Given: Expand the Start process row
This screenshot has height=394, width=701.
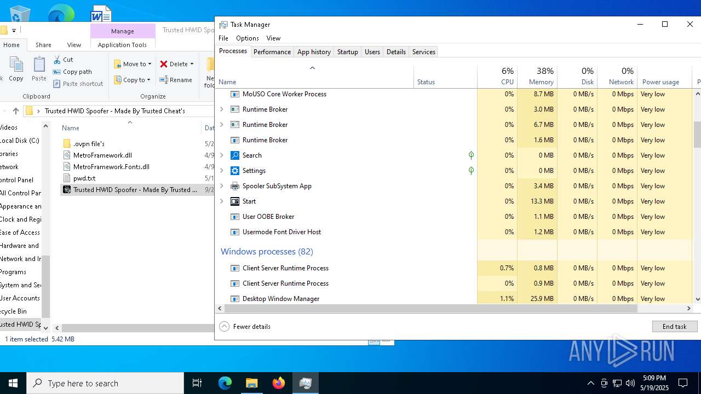Looking at the screenshot, I should [x=222, y=201].
